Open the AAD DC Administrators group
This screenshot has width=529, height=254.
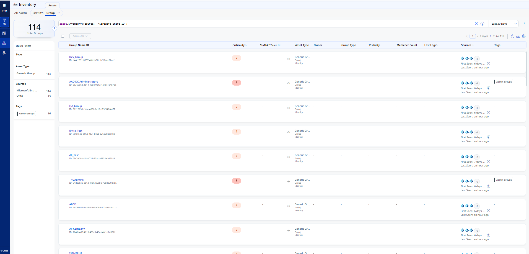84,82
